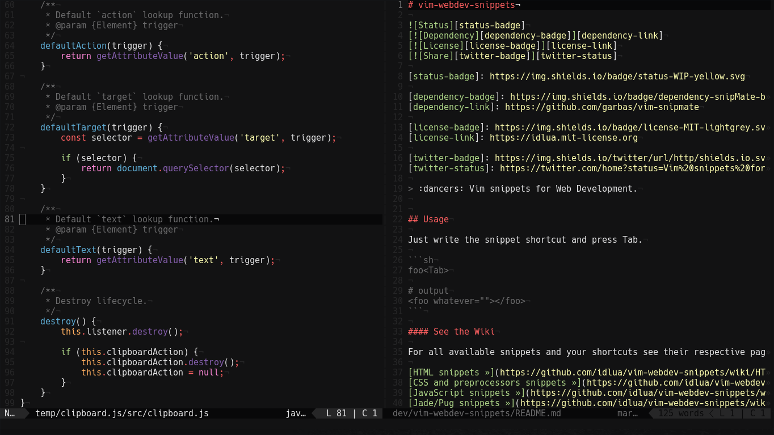Click the <foo whatever=""></foo> line
The height and width of the screenshot is (435, 774).
(x=466, y=301)
